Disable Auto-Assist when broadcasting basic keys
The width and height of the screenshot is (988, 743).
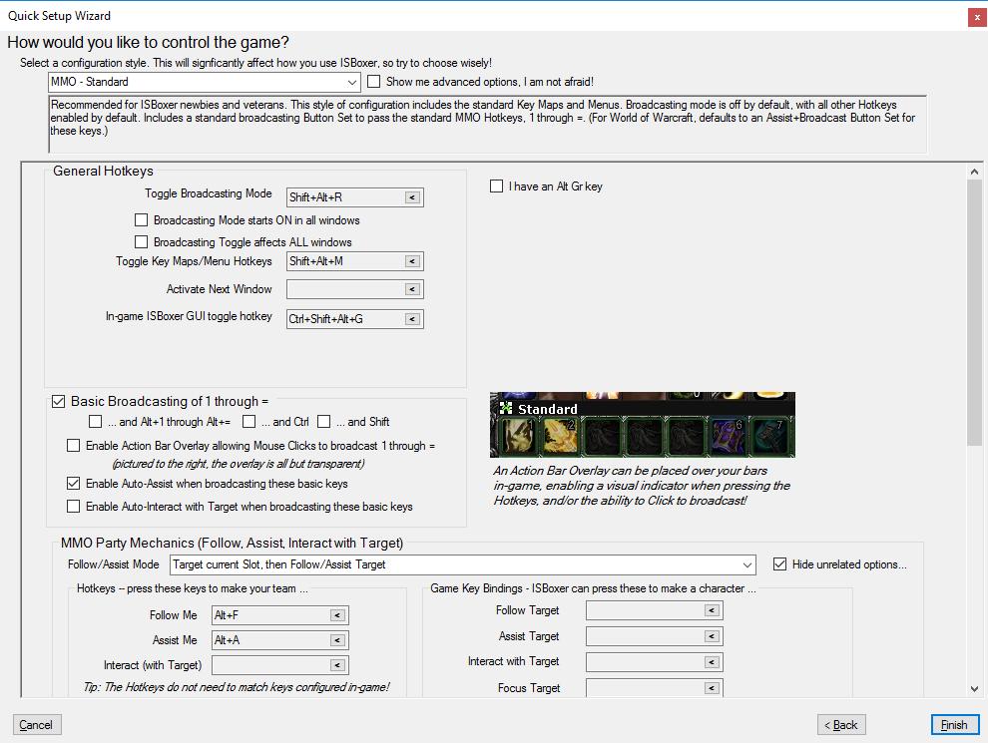(x=73, y=484)
